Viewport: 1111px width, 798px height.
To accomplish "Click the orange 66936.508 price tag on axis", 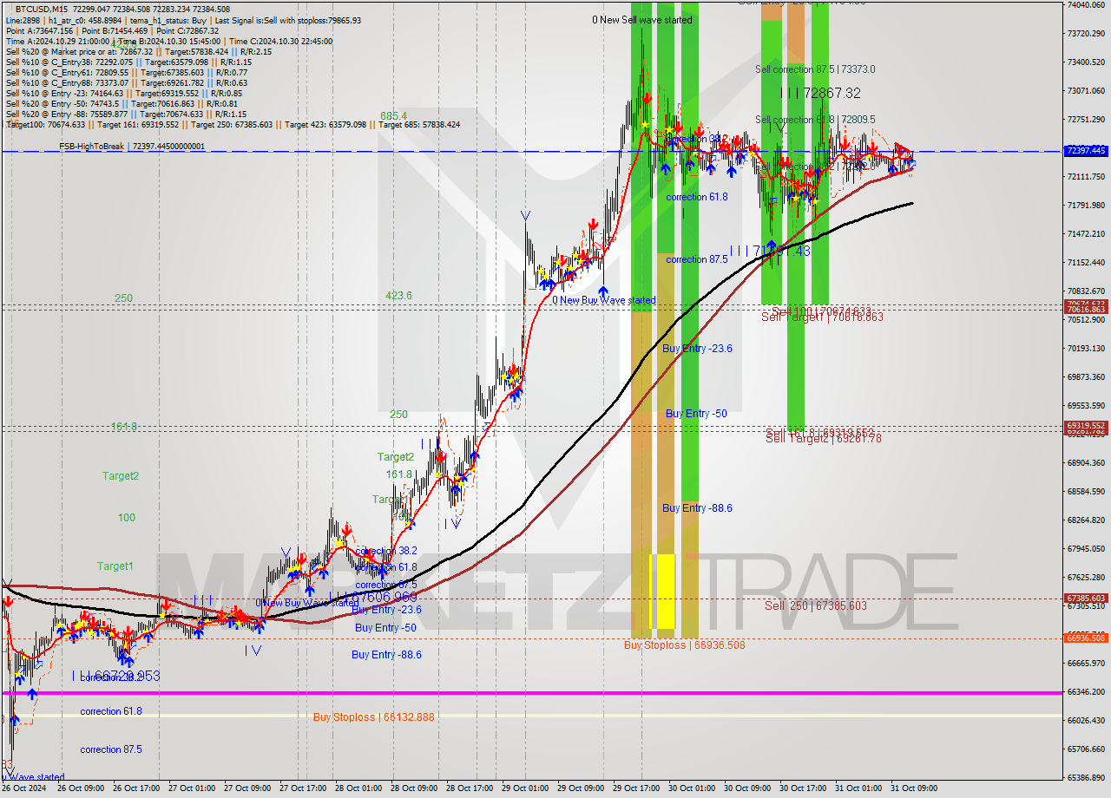I will (x=1086, y=638).
